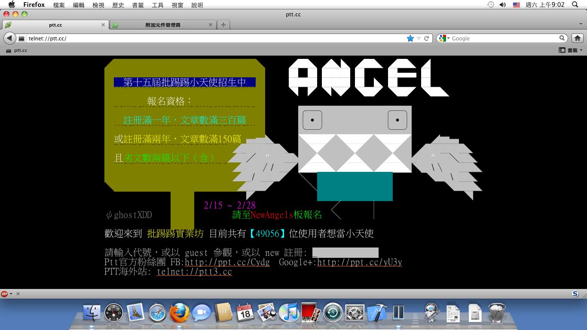Open the 編輯 menu
Screen dimensions: 587x330
pos(79,5)
